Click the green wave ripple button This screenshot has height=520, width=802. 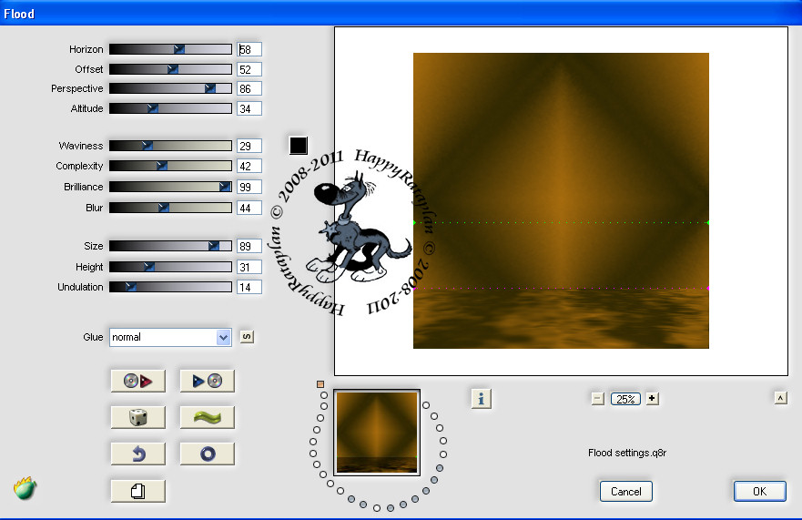(208, 417)
